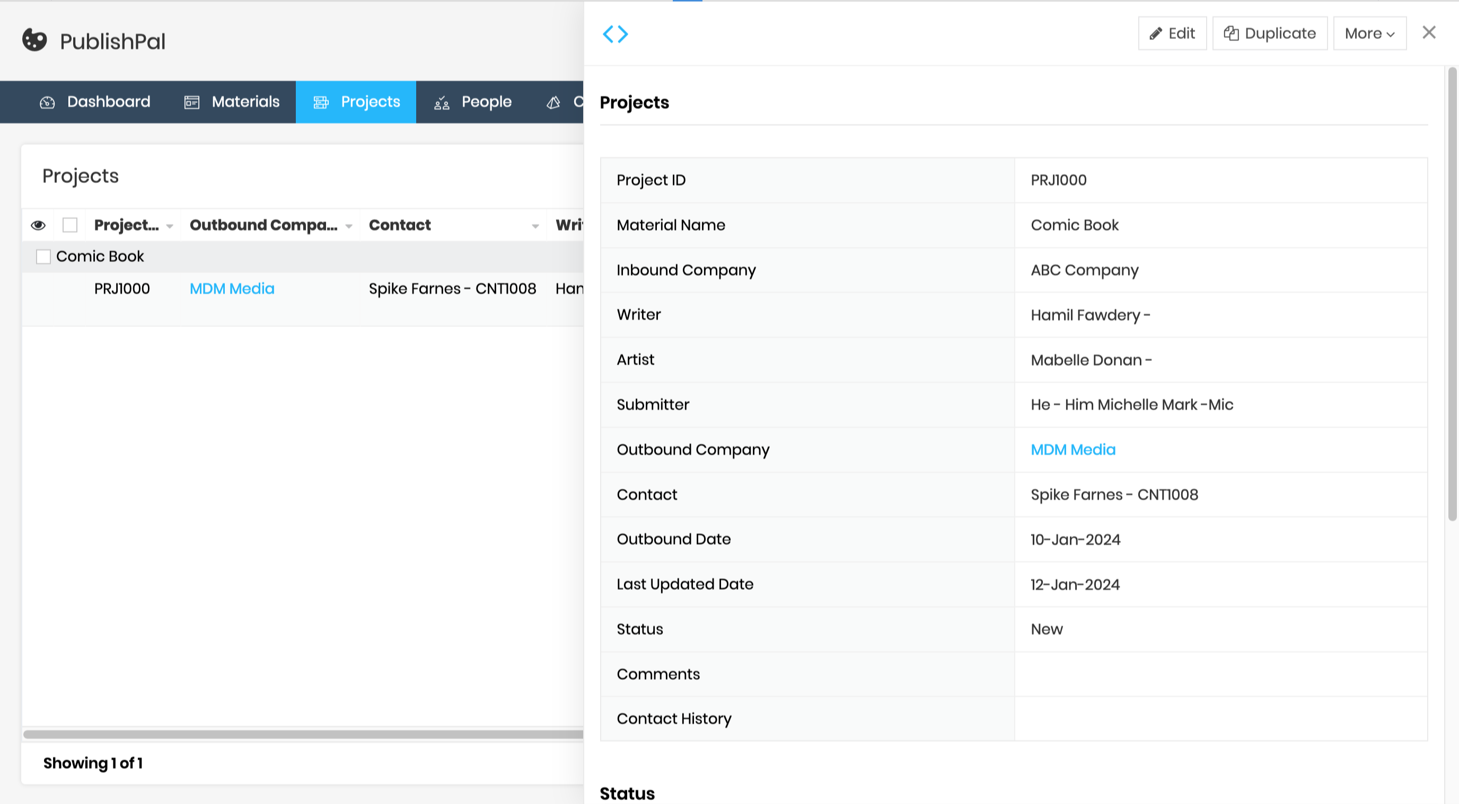Viewport: 1459px width, 804px height.
Task: Click the Duplicate button
Action: tap(1270, 33)
